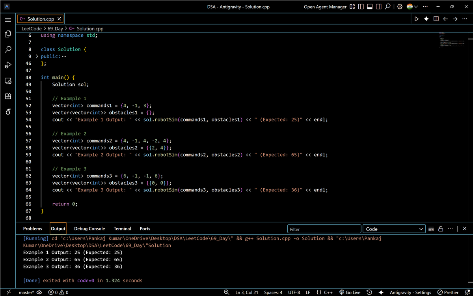Click the Customize Layout icon
Screen dimensions: 473x296
352,7
